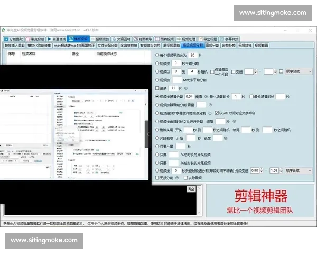
Task: Select 视频按秒平均分割 radio option
Action: (x=157, y=63)
